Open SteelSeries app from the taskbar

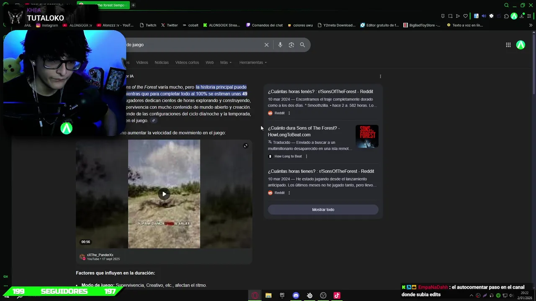[309, 296]
